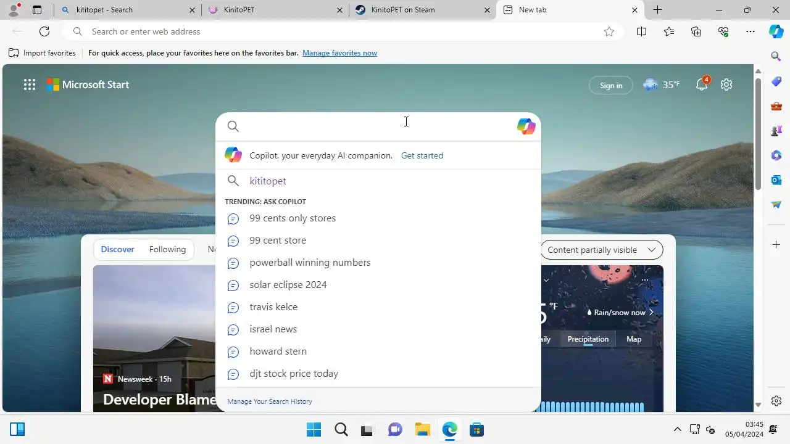Add this page to favorites star

pos(609,31)
